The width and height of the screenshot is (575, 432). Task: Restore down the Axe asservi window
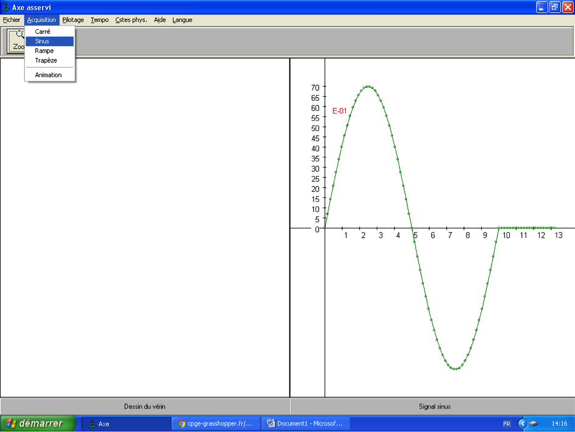(554, 7)
